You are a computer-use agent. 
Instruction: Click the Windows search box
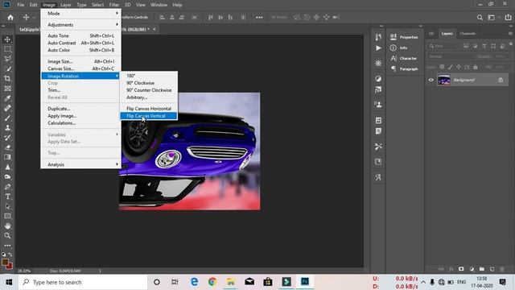[x=83, y=282]
